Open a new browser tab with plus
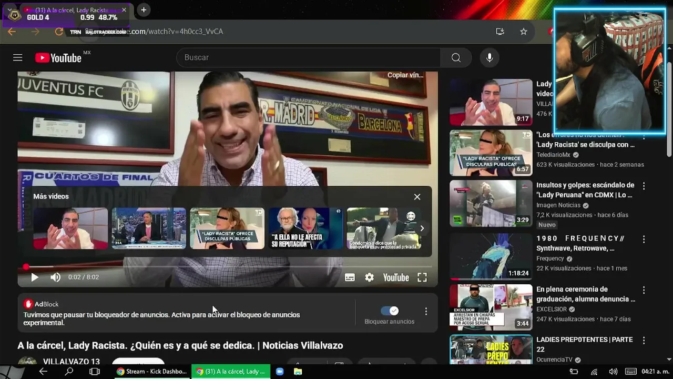This screenshot has height=379, width=673. click(144, 10)
